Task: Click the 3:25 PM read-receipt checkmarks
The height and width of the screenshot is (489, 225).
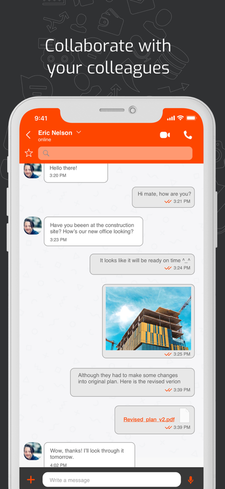Action: pos(168,354)
